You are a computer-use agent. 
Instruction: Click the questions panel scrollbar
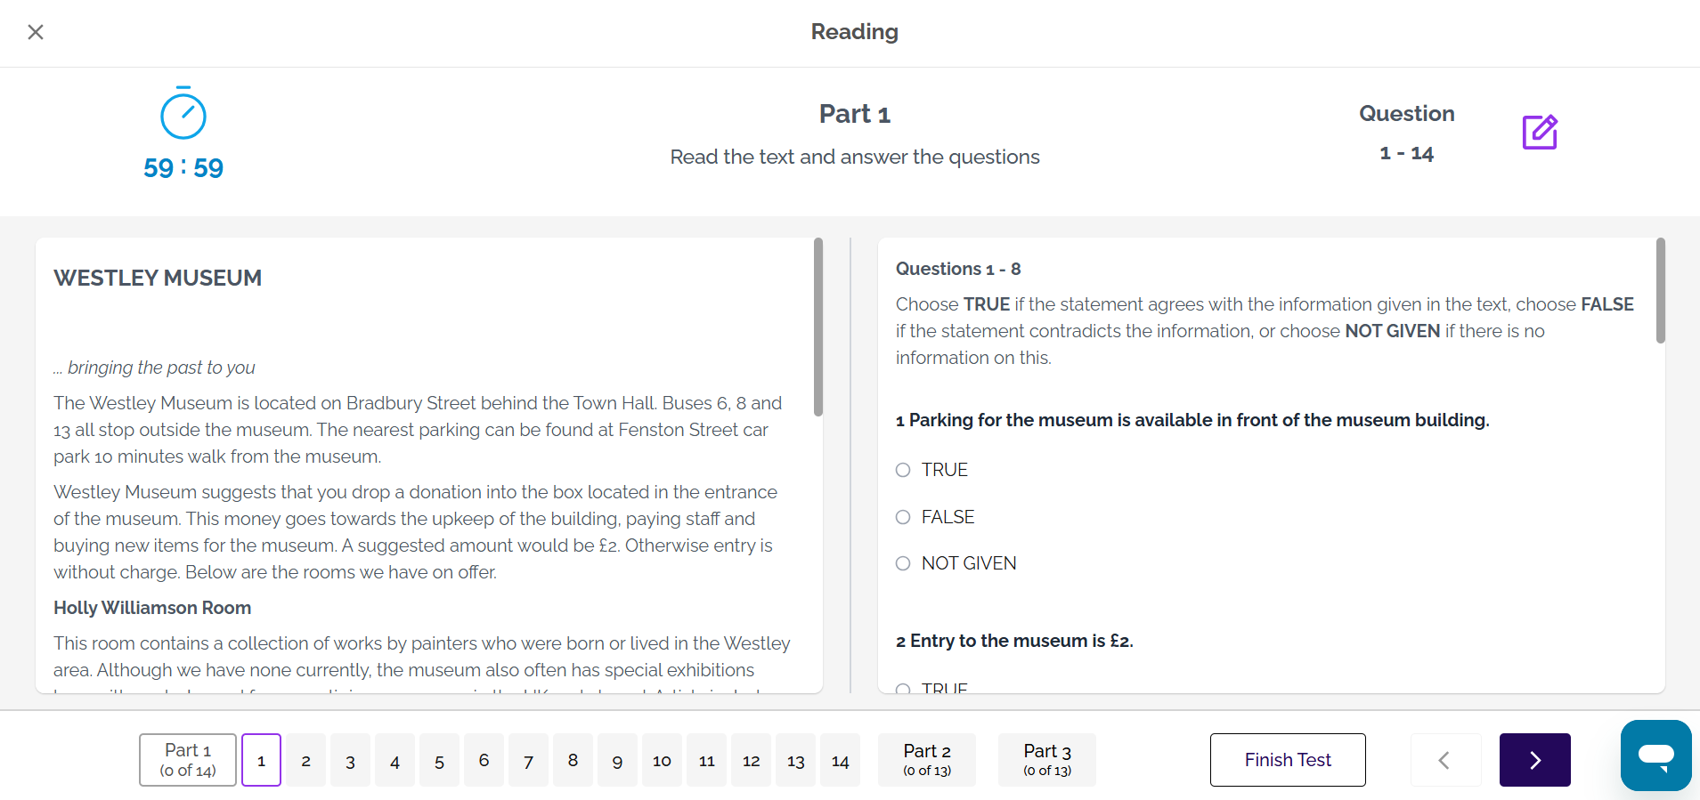point(1660,290)
